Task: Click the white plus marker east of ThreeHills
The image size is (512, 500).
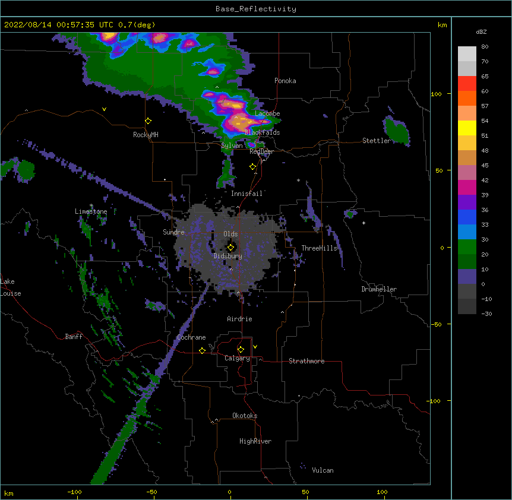Action: (364, 223)
